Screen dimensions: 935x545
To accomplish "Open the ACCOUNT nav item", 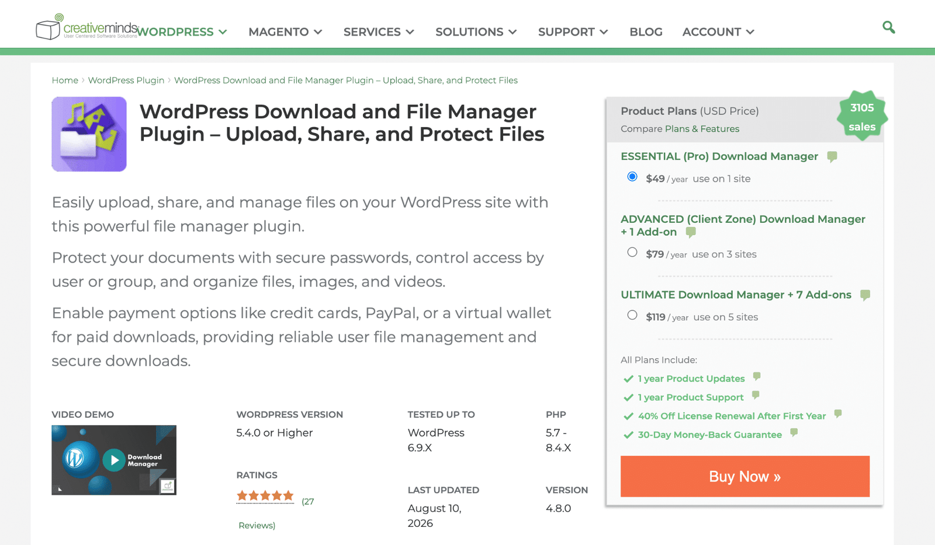I will pyautogui.click(x=712, y=32).
